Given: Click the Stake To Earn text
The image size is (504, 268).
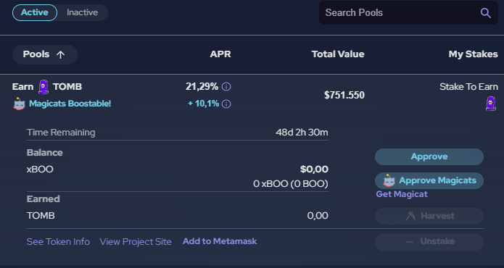Looking at the screenshot, I should click(x=468, y=87).
